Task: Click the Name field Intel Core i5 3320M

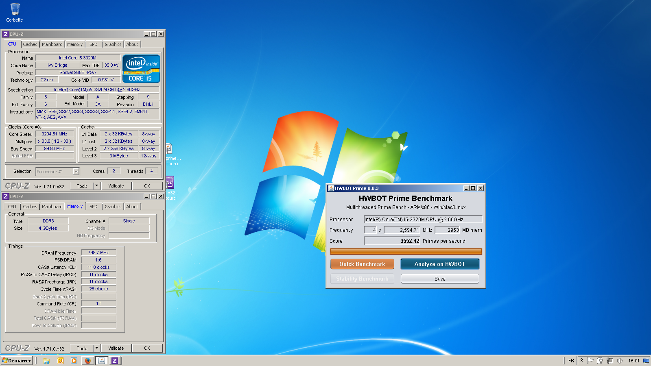Action: tap(78, 58)
